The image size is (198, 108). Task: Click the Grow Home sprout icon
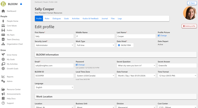point(3,55)
